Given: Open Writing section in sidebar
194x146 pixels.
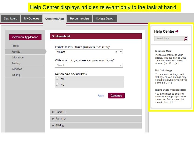Looking at the screenshot, I should (16, 75).
